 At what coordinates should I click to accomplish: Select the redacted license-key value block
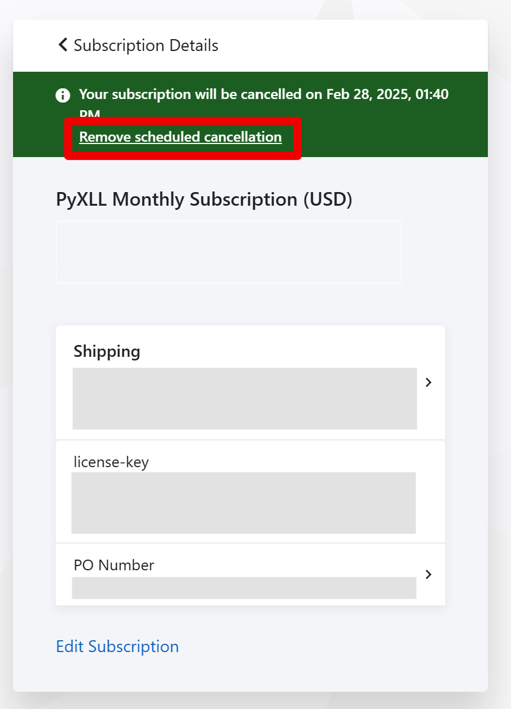click(244, 503)
